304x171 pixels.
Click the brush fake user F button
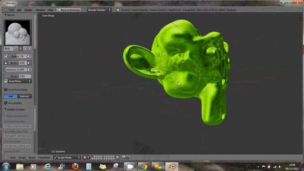20,48
